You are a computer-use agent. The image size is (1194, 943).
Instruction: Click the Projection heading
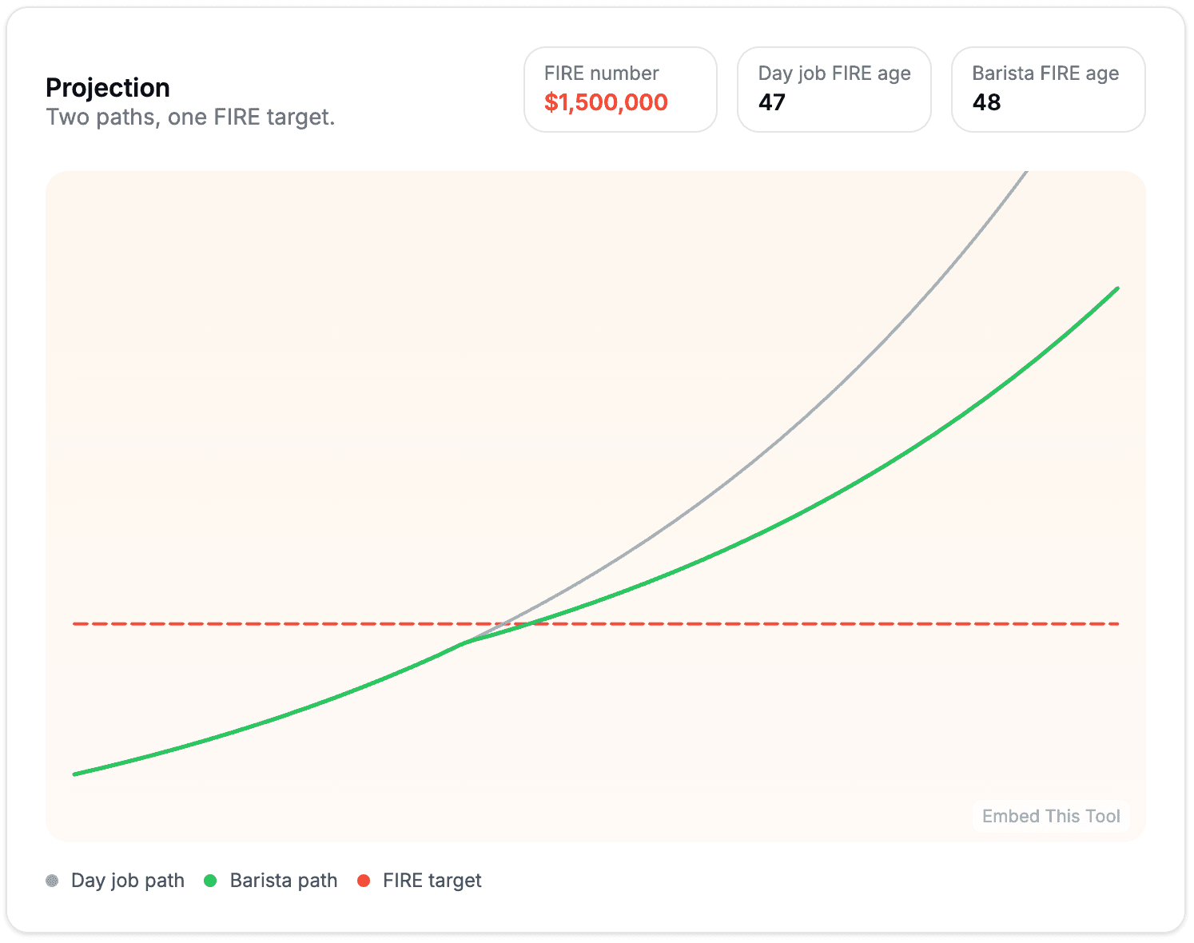(x=108, y=87)
